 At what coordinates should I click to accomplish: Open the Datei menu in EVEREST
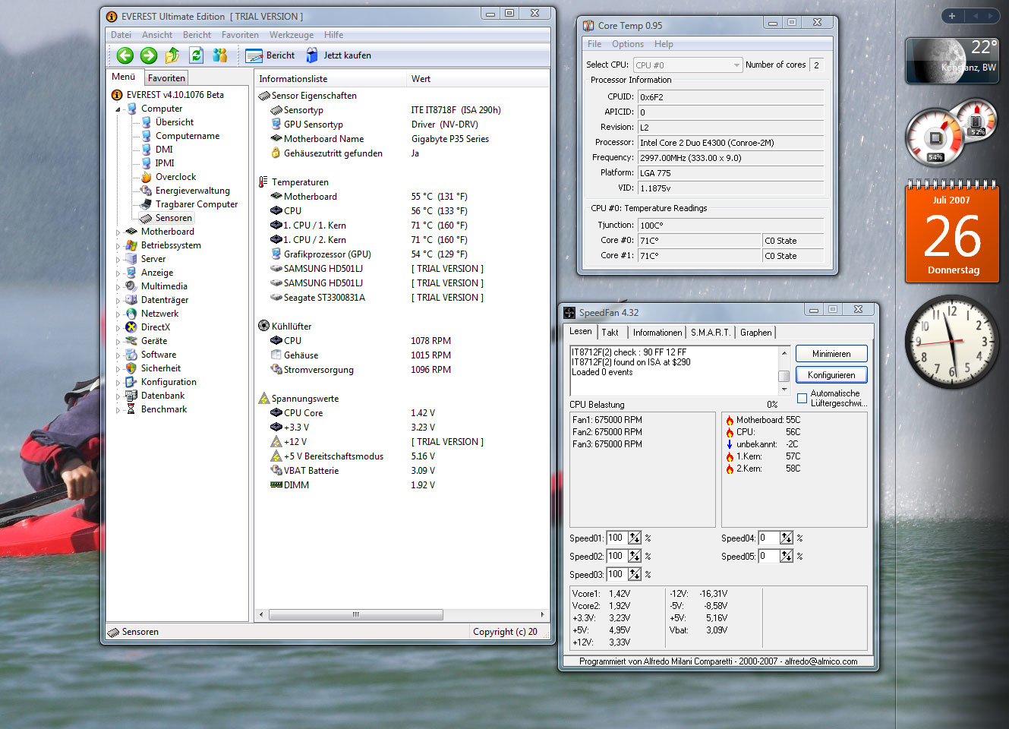coord(121,35)
